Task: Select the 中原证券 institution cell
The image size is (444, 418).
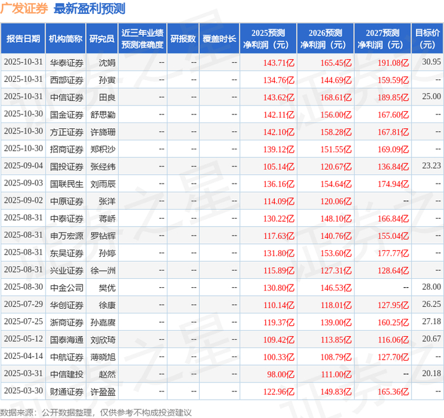Action: pyautogui.click(x=67, y=201)
